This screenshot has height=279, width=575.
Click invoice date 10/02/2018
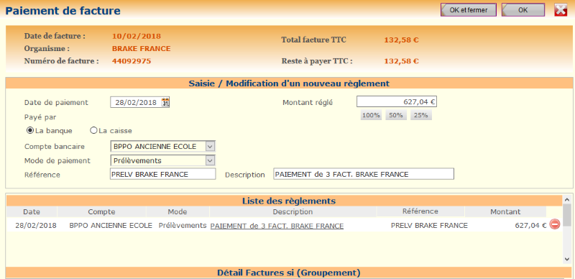[137, 37]
